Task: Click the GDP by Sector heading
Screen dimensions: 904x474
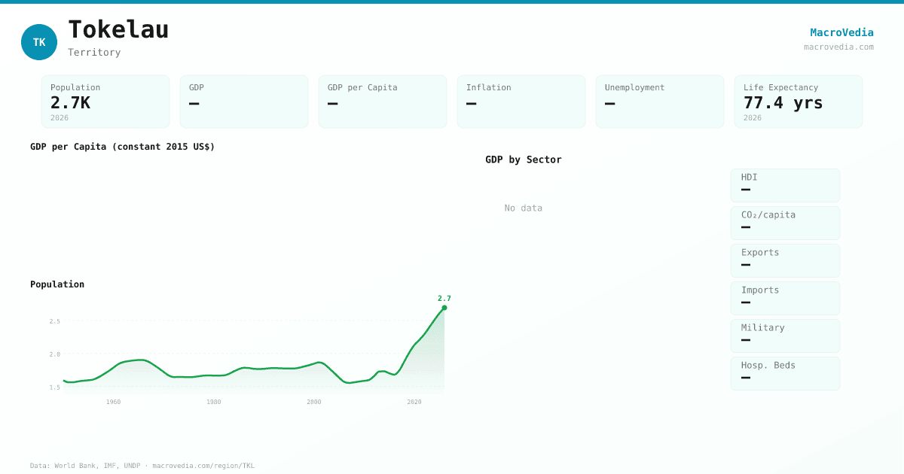Action: click(x=523, y=160)
